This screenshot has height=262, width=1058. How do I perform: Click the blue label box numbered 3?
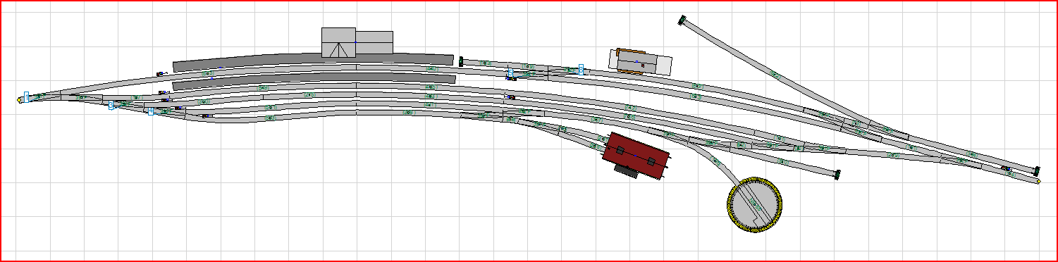(x=111, y=106)
